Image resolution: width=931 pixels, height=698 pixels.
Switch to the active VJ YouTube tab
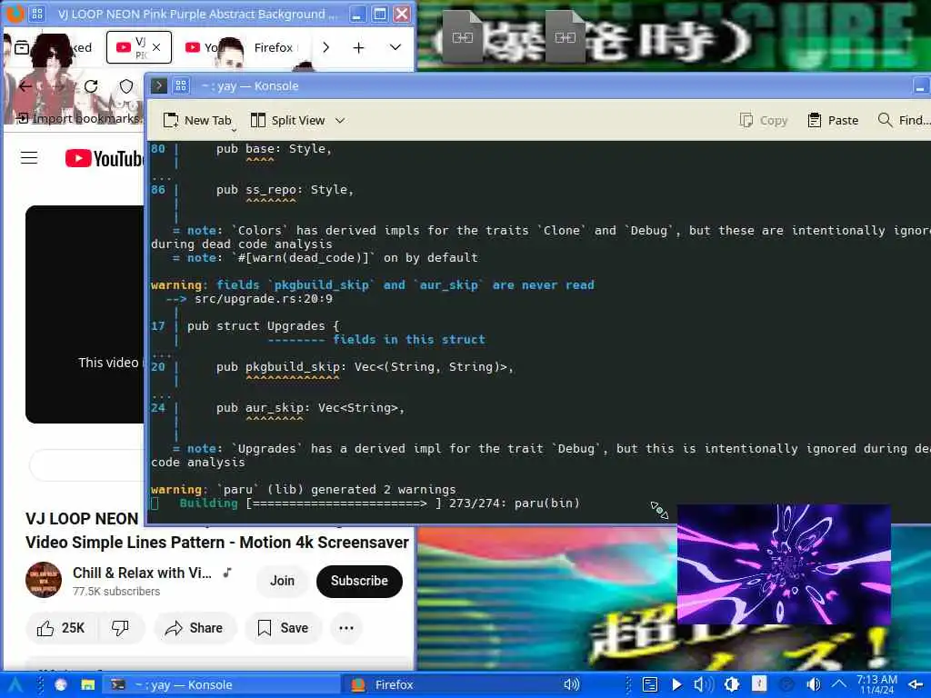139,47
